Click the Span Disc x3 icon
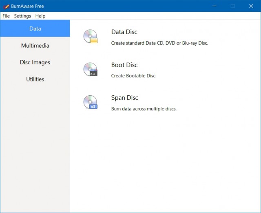Screen dimensions: 261x213 pyautogui.click(x=91, y=102)
